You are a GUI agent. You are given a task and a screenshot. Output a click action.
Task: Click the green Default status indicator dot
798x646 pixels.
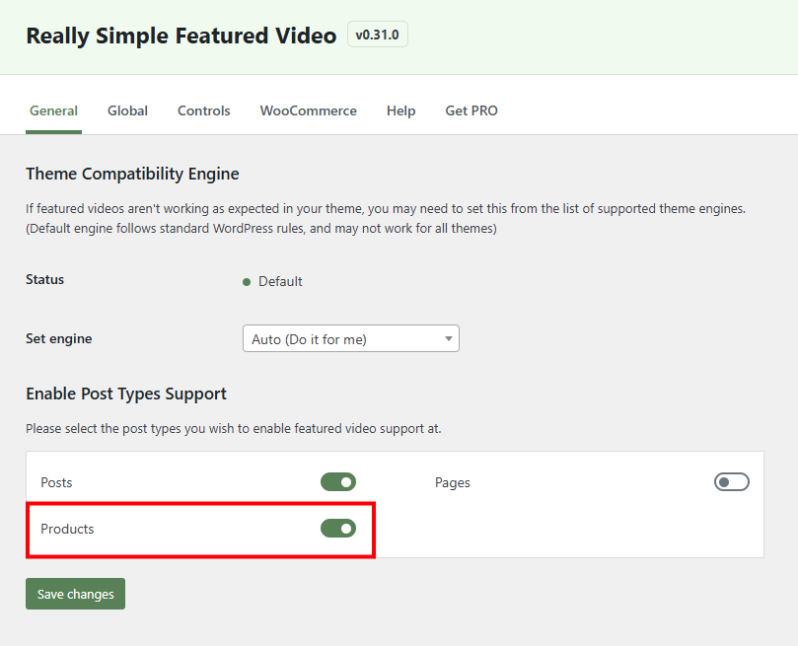coord(247,281)
